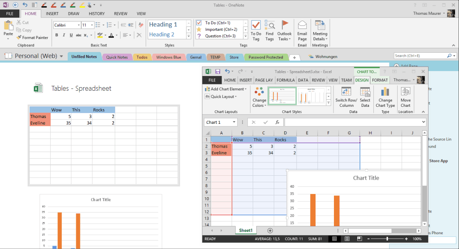Click the Sheet1 tab in Excel
The image size is (459, 249).
(x=246, y=230)
